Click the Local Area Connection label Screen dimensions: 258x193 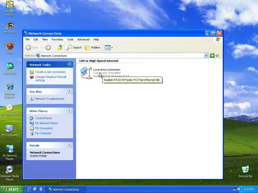[107, 70]
